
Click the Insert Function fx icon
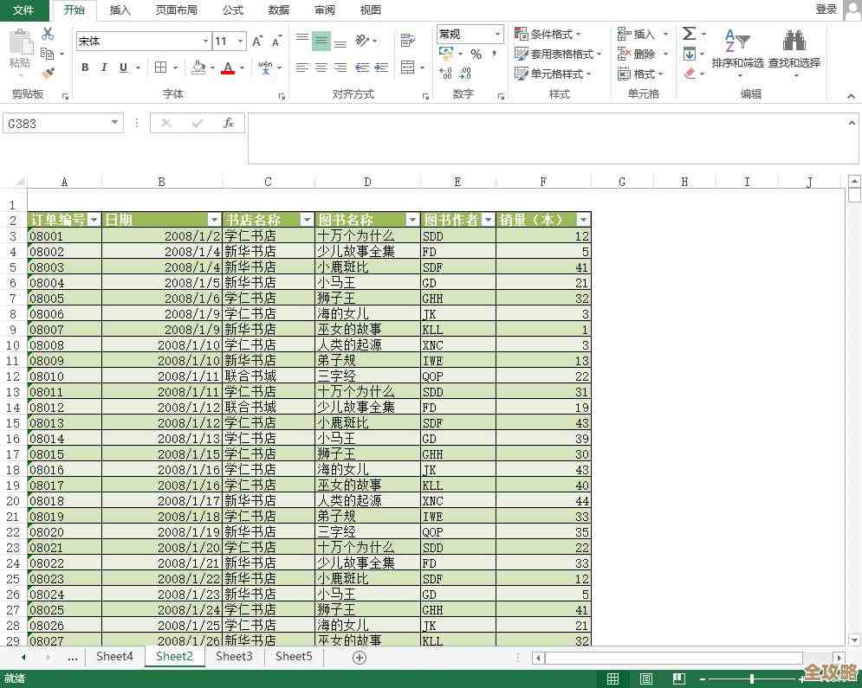point(229,124)
